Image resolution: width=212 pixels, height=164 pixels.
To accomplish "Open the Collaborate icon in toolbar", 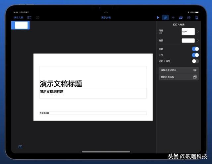I will [x=181, y=18].
